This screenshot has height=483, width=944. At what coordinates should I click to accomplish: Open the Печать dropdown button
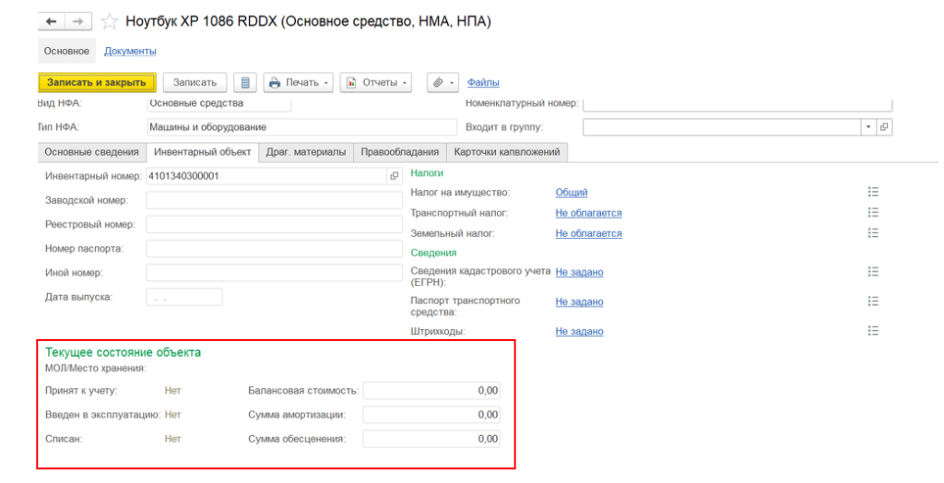(299, 83)
